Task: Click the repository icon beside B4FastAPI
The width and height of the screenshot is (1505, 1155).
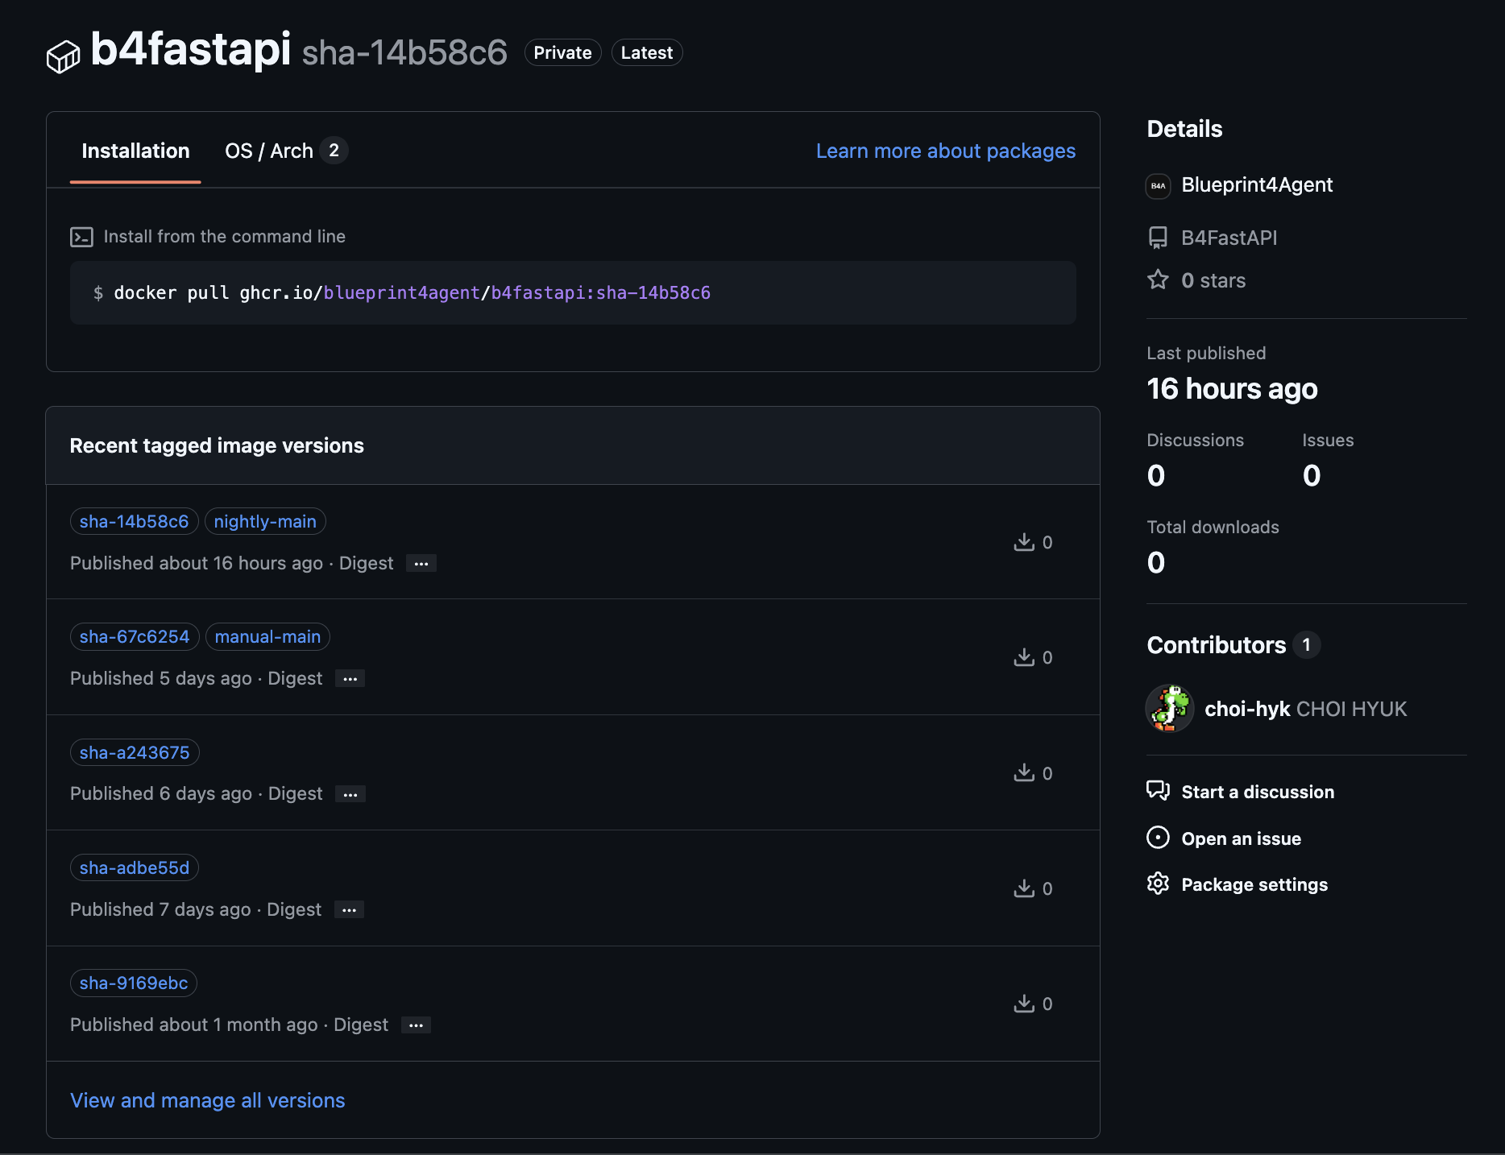Action: [x=1158, y=238]
